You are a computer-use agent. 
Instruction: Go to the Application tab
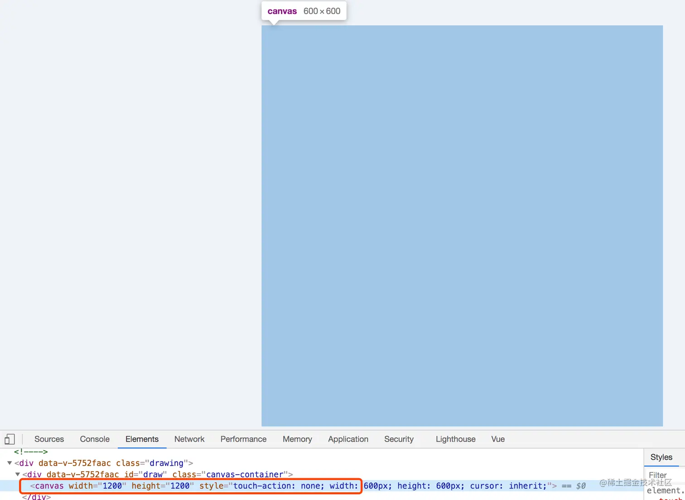click(348, 439)
